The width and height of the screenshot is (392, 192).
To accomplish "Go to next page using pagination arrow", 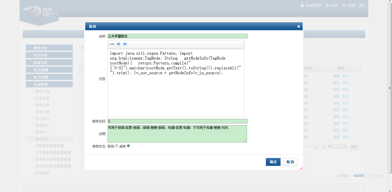I will tap(316, 147).
